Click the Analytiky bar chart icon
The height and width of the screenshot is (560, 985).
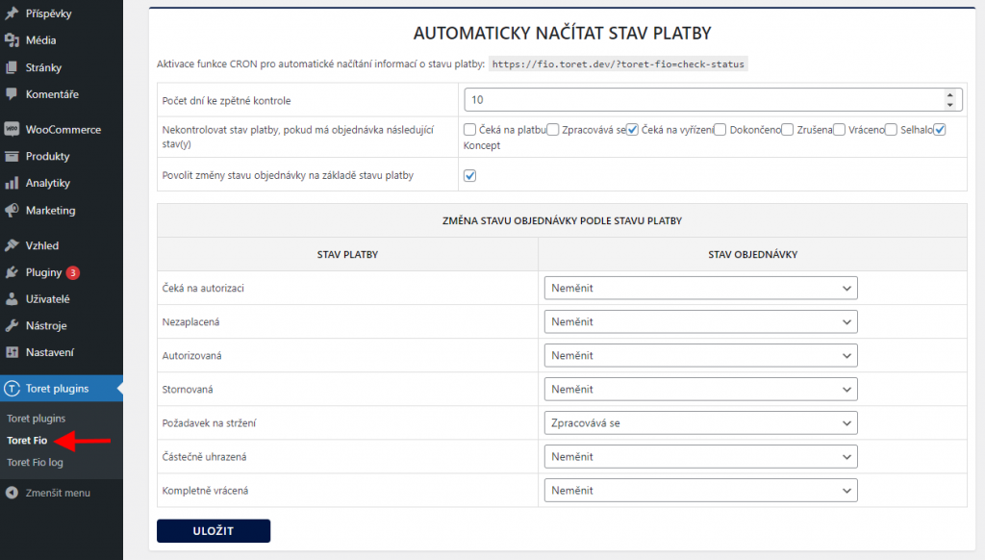point(12,183)
